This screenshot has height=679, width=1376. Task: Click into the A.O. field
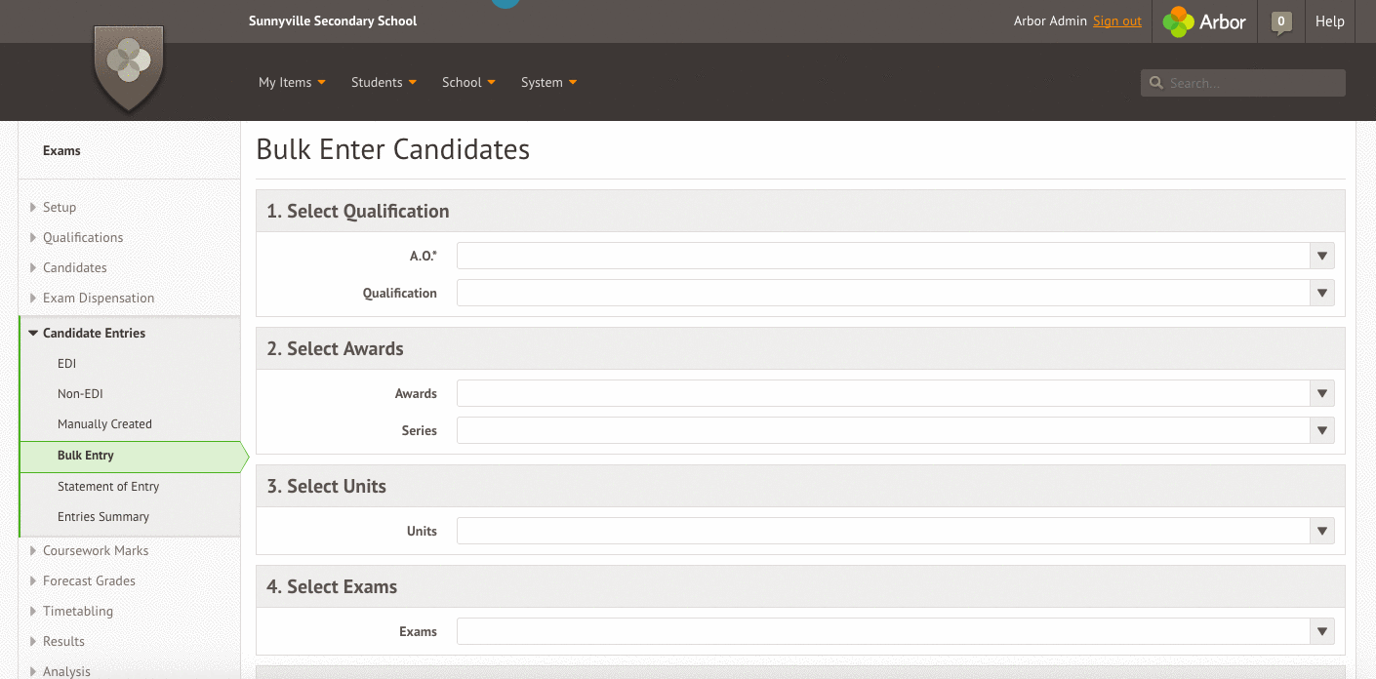883,257
